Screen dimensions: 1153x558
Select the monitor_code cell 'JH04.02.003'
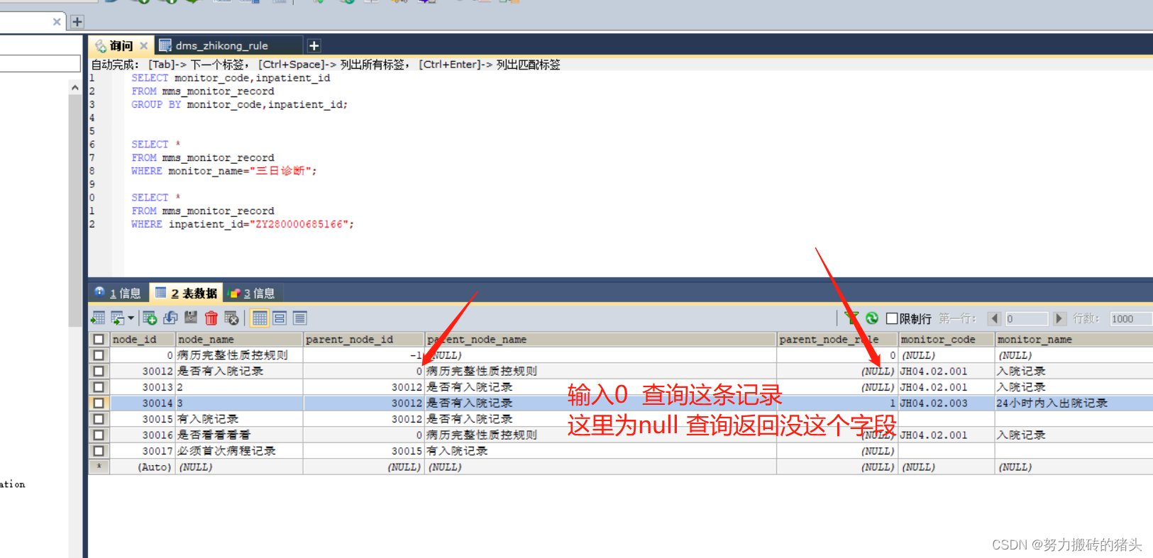coord(947,403)
